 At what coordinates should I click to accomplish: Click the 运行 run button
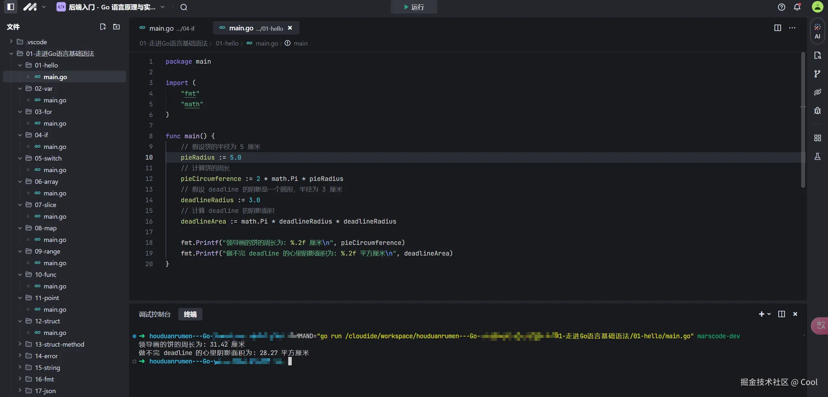pyautogui.click(x=414, y=7)
